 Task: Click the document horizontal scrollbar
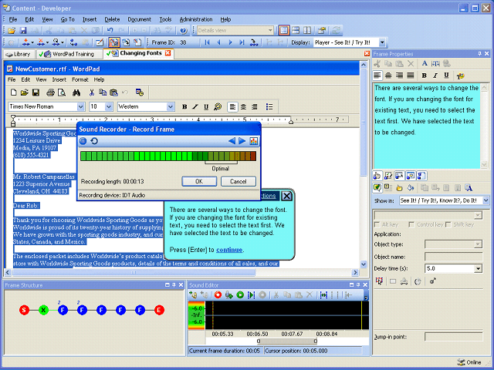pos(182,272)
